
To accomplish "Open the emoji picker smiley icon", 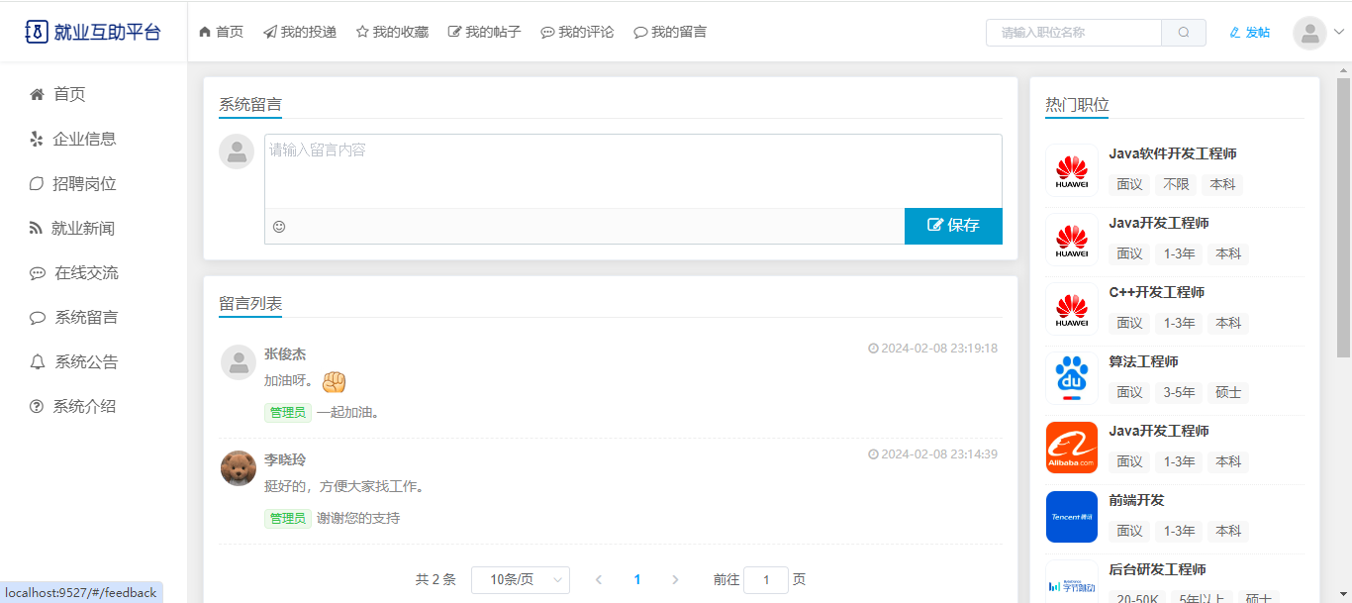I will pyautogui.click(x=279, y=227).
